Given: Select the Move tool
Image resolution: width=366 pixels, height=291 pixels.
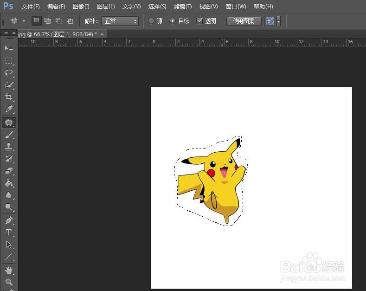Looking at the screenshot, I should (9, 48).
